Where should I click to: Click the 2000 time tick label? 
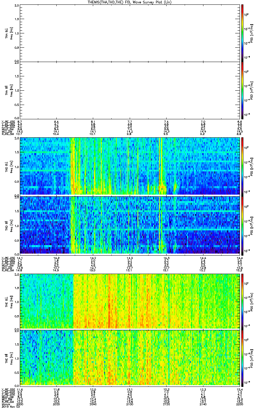pyautogui.click(x=20, y=404)
